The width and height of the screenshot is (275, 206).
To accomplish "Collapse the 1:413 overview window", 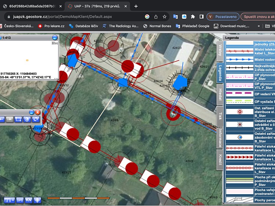I will pyautogui.click(x=55, y=38).
